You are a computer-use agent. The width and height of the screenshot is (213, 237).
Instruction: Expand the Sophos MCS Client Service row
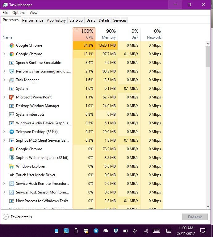(4, 140)
